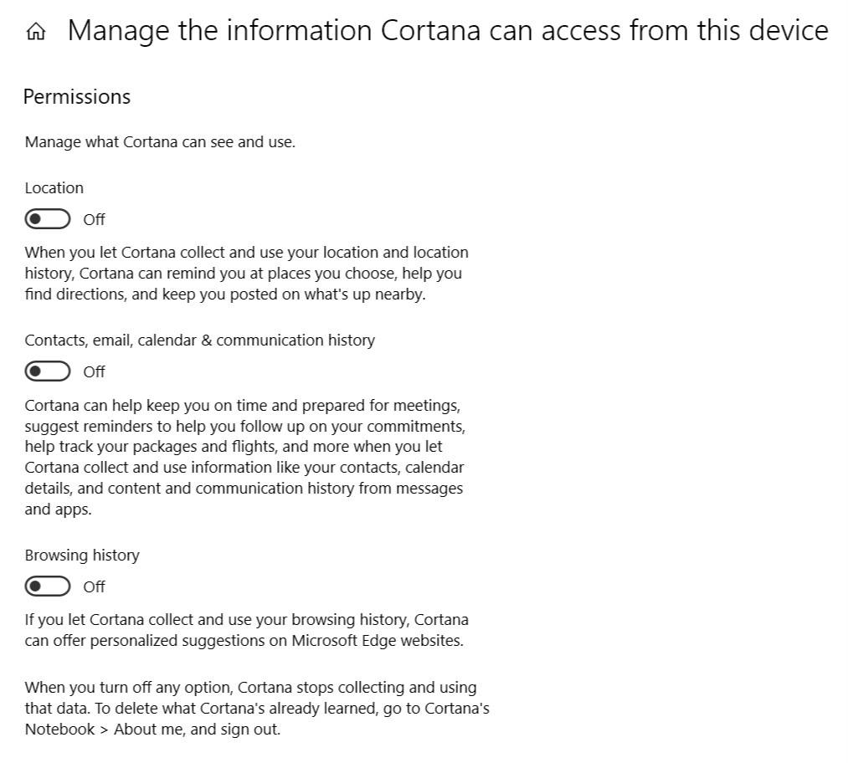Click the Off label beside the Contacts toggle
The image size is (848, 763).
94,372
